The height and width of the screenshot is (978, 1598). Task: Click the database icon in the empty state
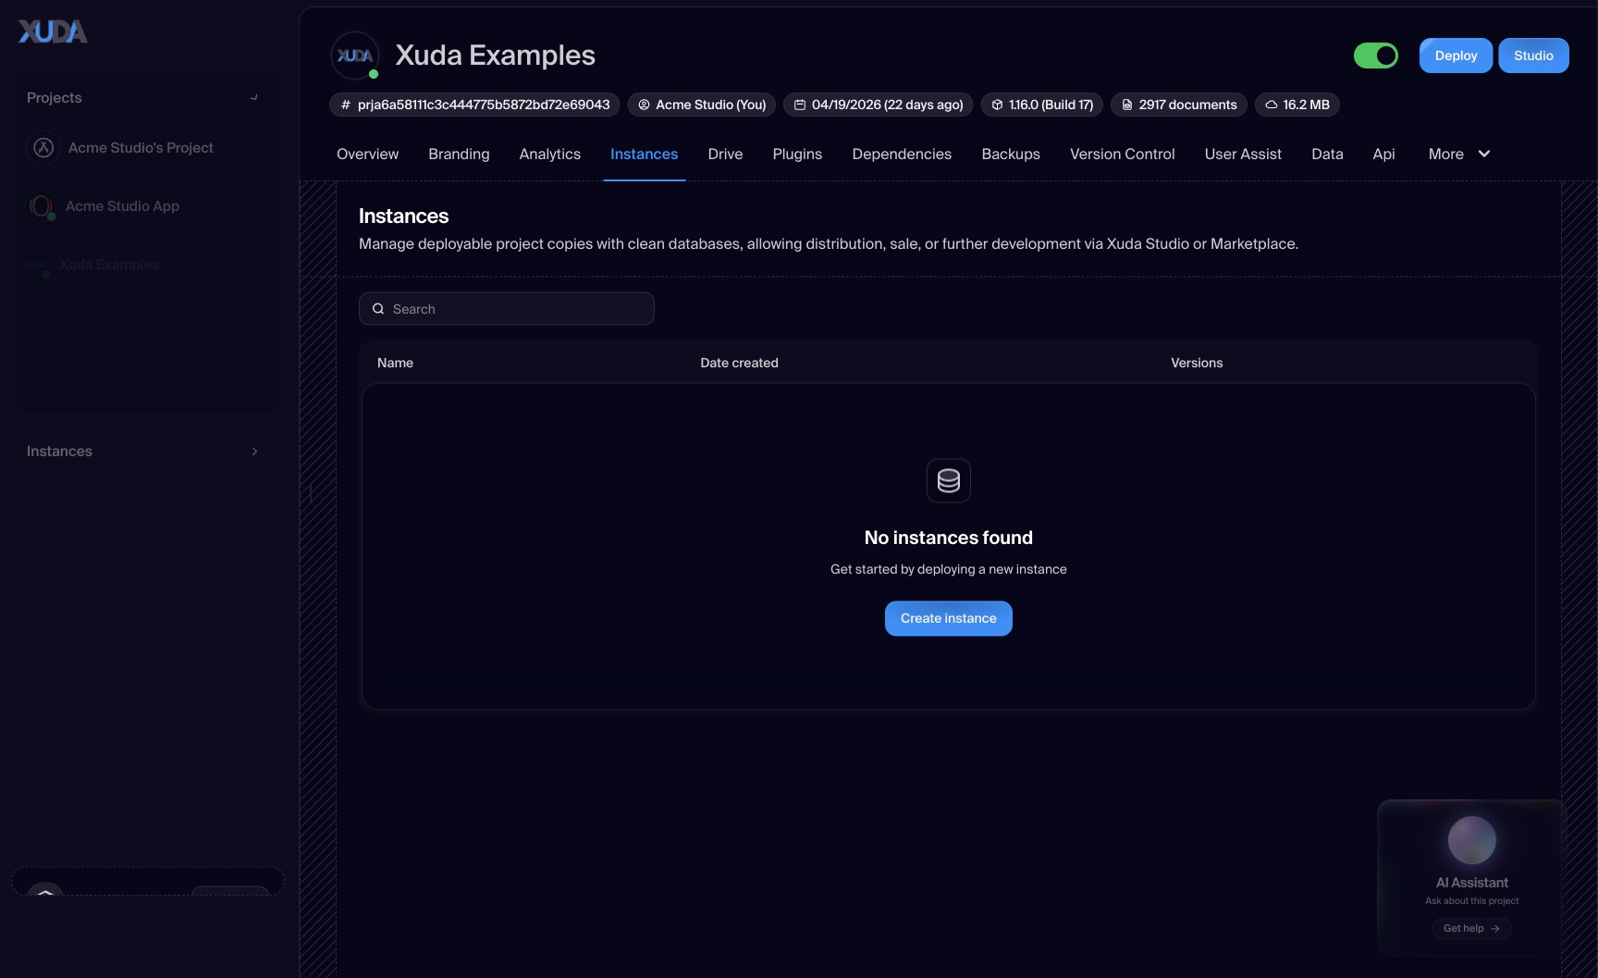(x=949, y=480)
